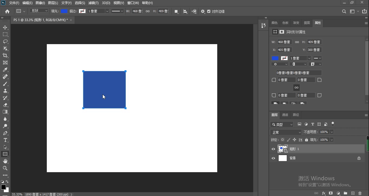Switch to the 路径 tab
369x196 pixels.
click(x=296, y=115)
